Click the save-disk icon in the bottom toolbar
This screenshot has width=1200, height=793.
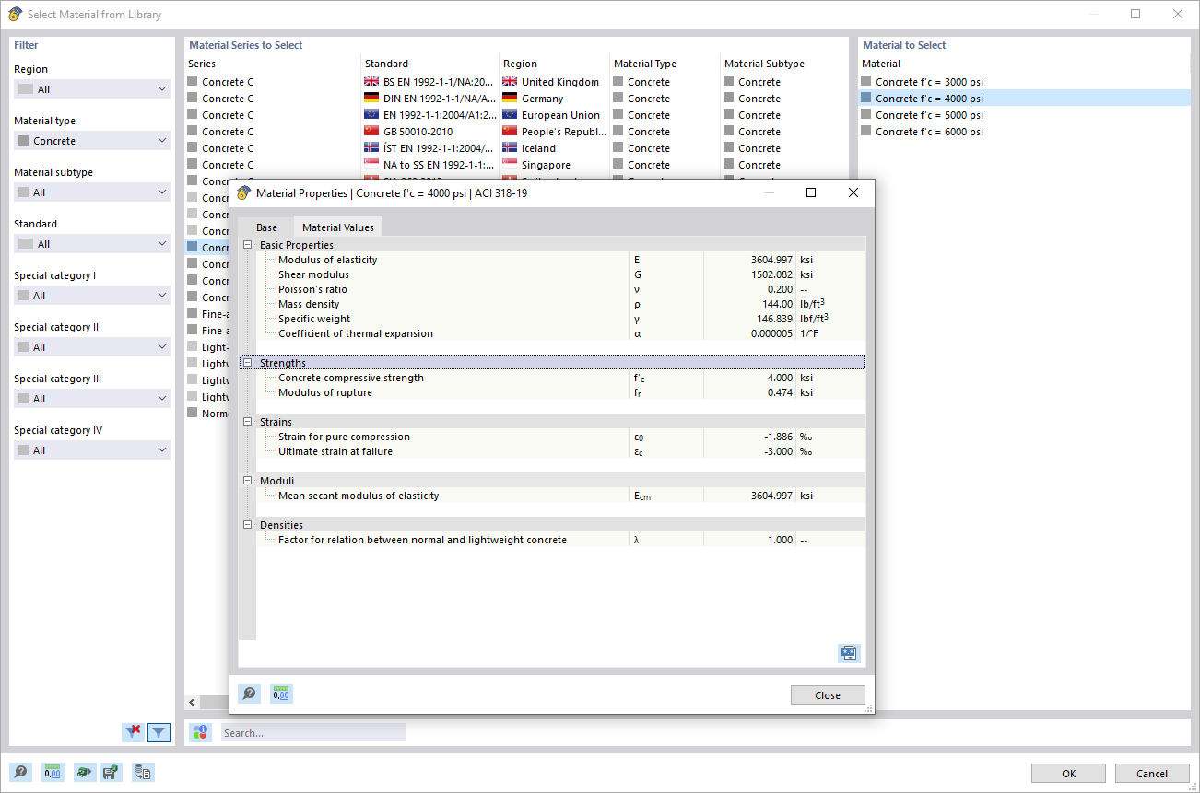[x=111, y=773]
